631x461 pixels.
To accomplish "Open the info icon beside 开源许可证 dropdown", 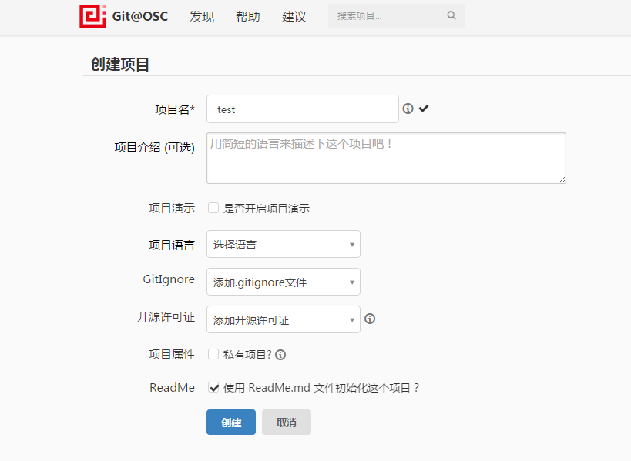I will (370, 319).
